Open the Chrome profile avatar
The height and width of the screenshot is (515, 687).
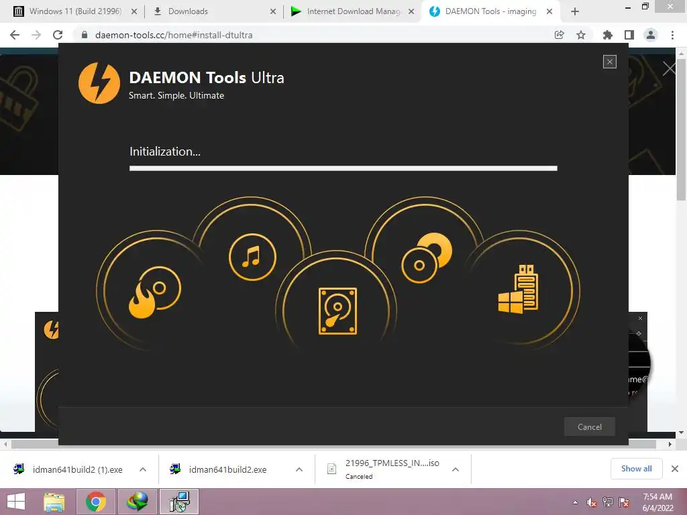point(651,35)
